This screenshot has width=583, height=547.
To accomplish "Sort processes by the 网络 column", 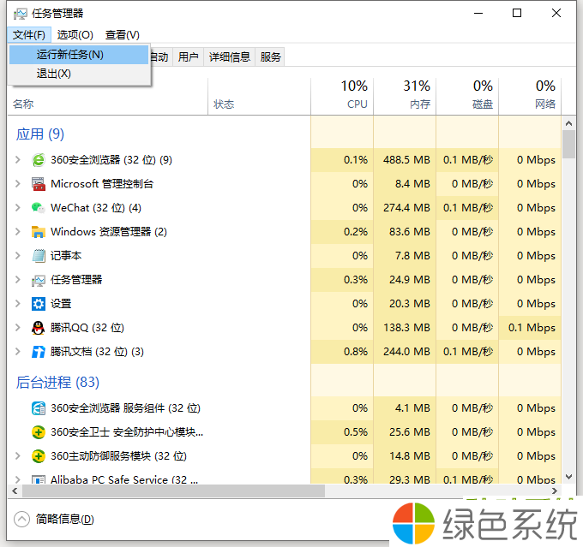I will 530,95.
